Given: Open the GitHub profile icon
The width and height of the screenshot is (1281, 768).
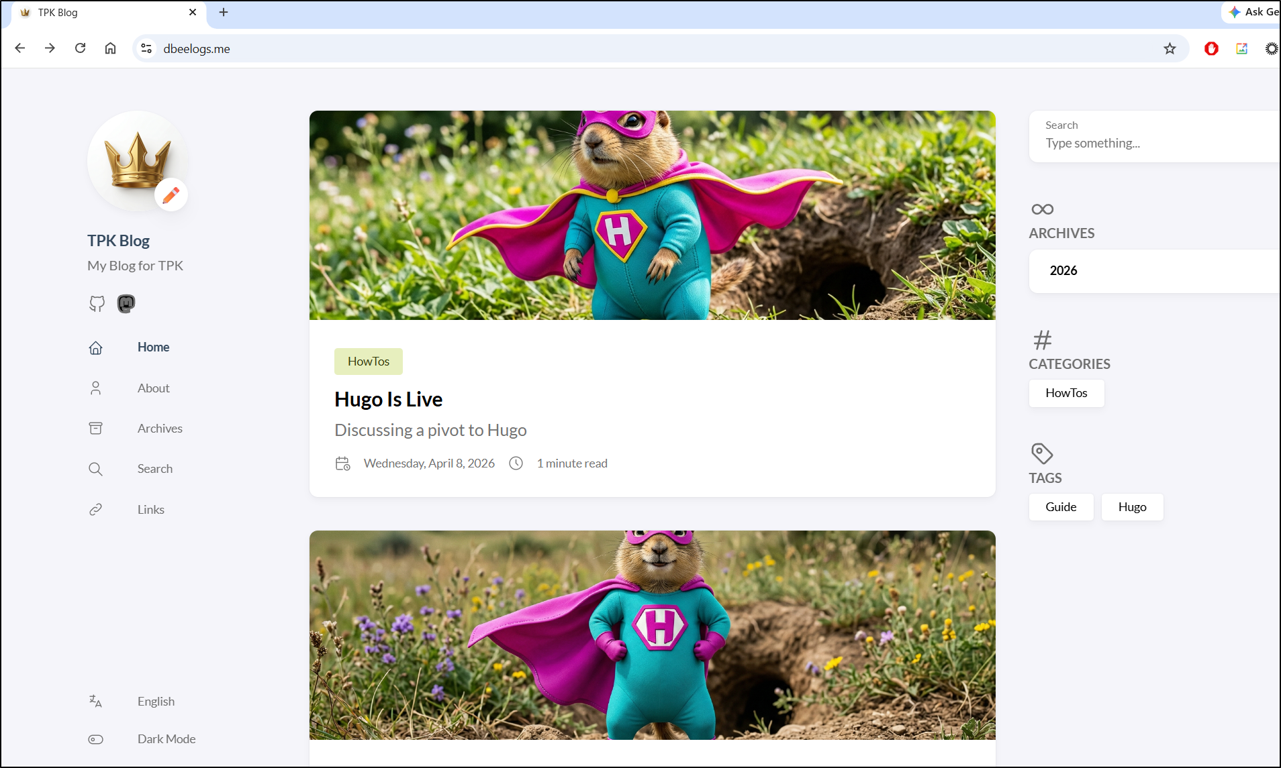Looking at the screenshot, I should pos(97,304).
